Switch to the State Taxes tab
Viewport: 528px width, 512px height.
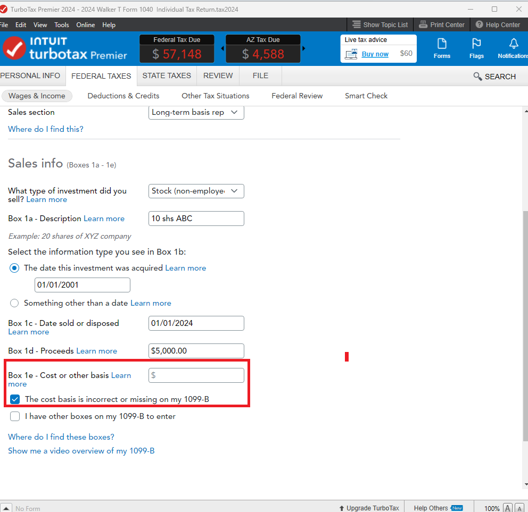(167, 75)
